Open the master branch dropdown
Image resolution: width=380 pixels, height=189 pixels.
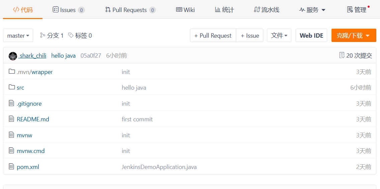tap(18, 35)
